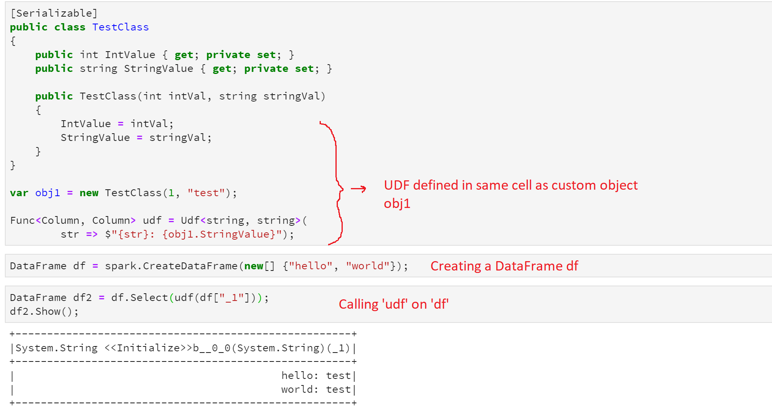Click the output header System.String <<Initialize>>

tap(183, 348)
